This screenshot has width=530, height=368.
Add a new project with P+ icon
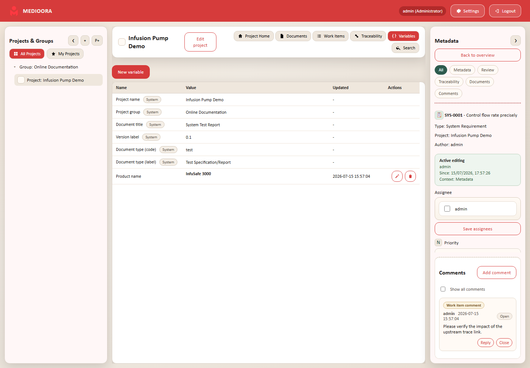(x=97, y=40)
